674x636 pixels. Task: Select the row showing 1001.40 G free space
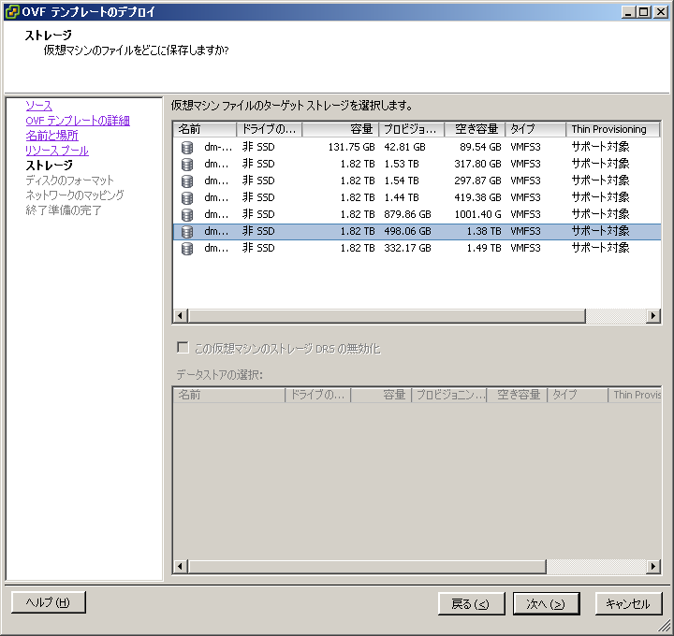417,214
